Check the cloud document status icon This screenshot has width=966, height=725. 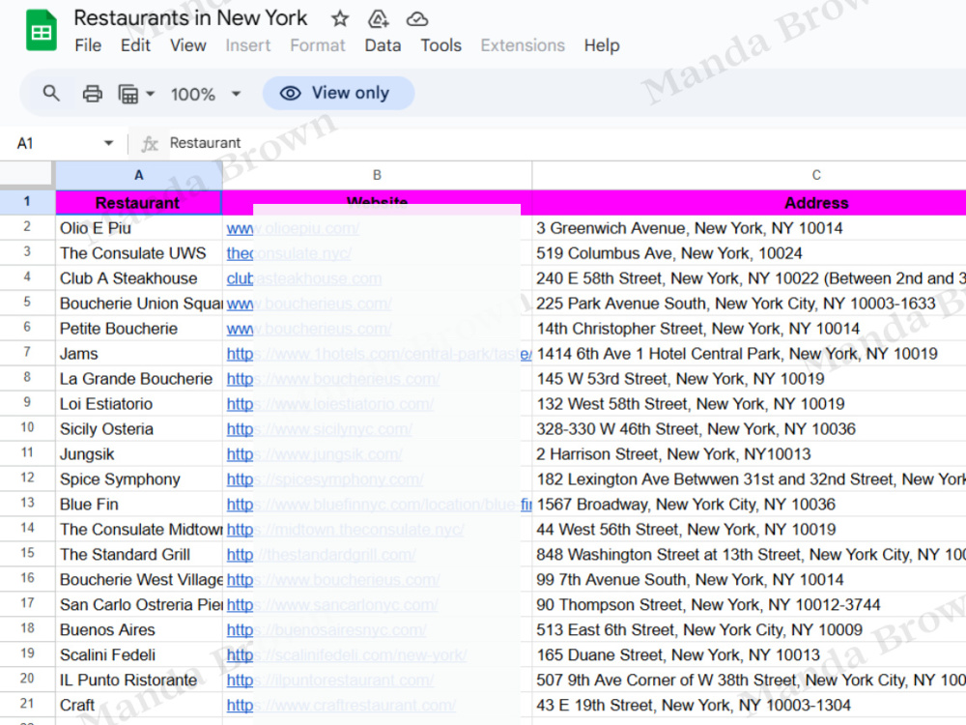(x=417, y=19)
